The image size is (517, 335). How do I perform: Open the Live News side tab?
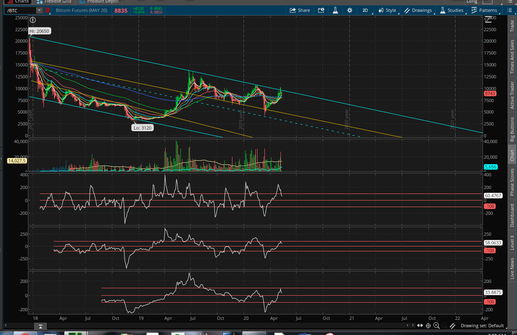pyautogui.click(x=512, y=269)
